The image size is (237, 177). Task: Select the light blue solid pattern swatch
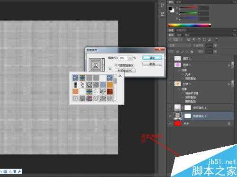(x=103, y=85)
